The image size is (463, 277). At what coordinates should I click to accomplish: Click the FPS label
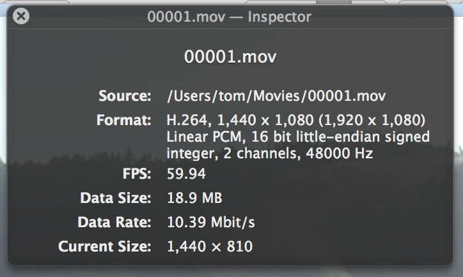click(x=136, y=174)
